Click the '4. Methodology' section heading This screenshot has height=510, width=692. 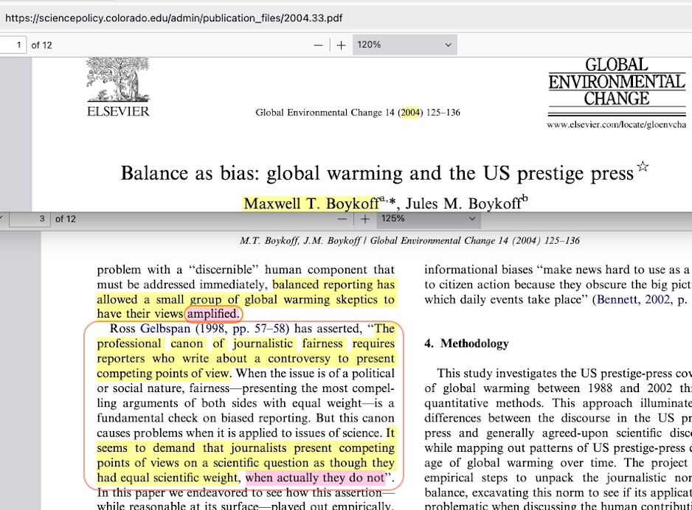[x=466, y=343]
